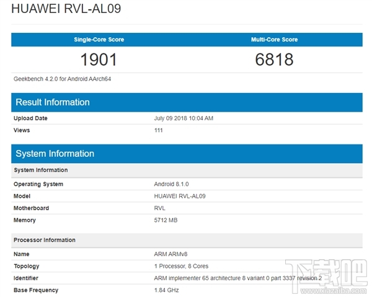Screen dimensions: 372x297
Task: Click the Geekbench 4.2.0 for Android text
Action: click(x=62, y=79)
